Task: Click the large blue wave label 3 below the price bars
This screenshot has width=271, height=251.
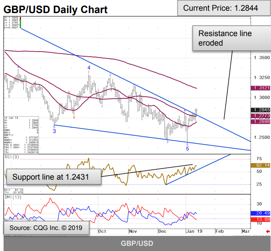Action: pos(54,130)
